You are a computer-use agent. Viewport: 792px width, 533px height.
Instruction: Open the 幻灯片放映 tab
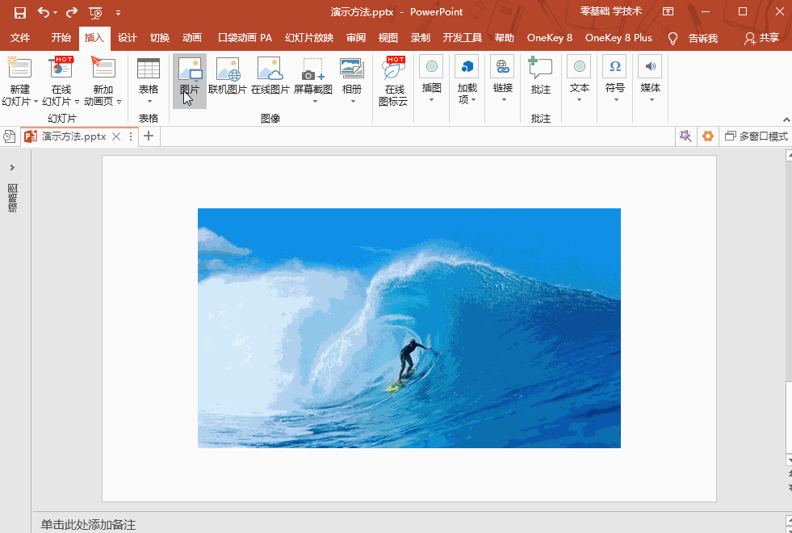pos(309,38)
